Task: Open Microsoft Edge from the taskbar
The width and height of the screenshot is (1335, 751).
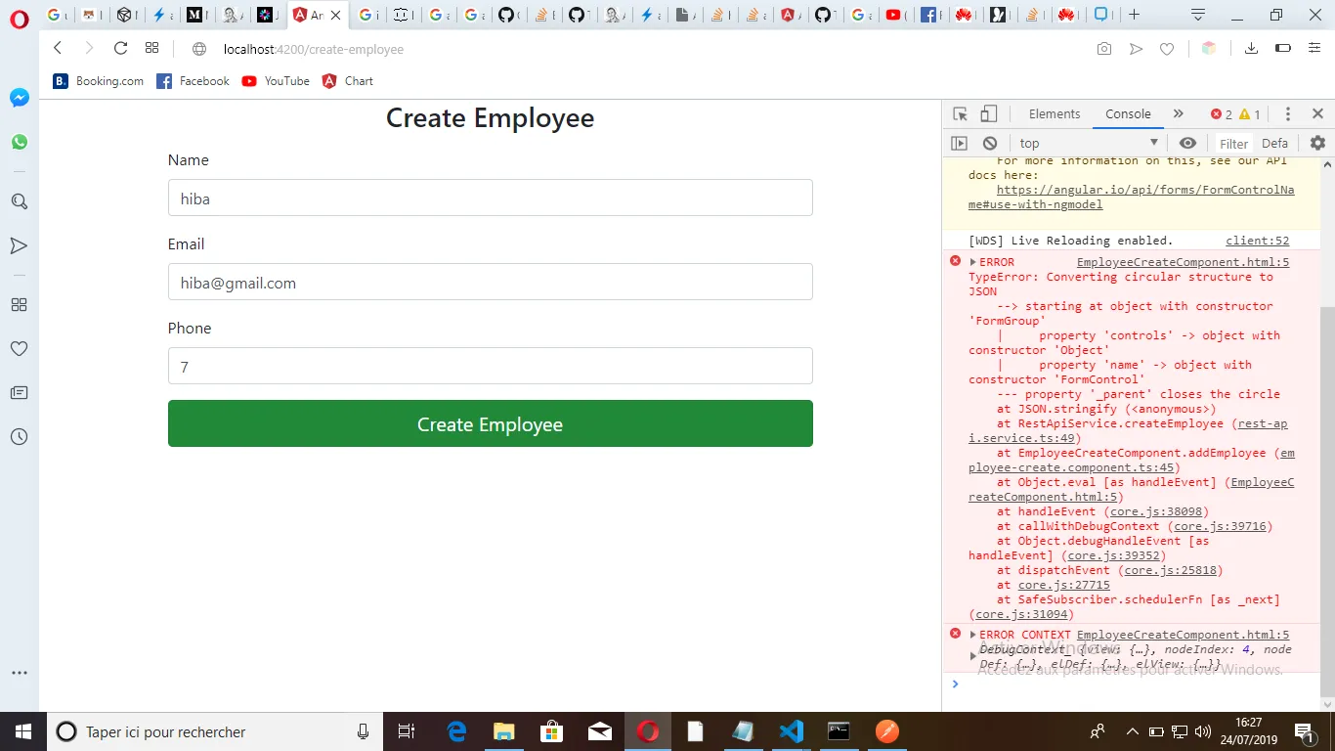Action: pos(456,731)
